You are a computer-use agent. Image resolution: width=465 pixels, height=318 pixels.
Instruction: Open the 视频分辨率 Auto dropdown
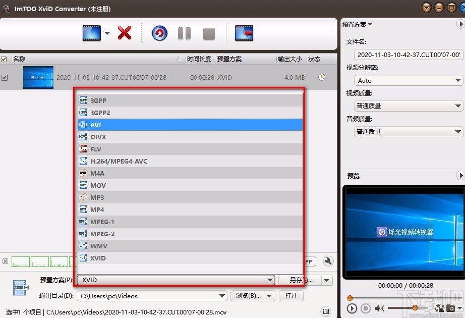pyautogui.click(x=409, y=80)
